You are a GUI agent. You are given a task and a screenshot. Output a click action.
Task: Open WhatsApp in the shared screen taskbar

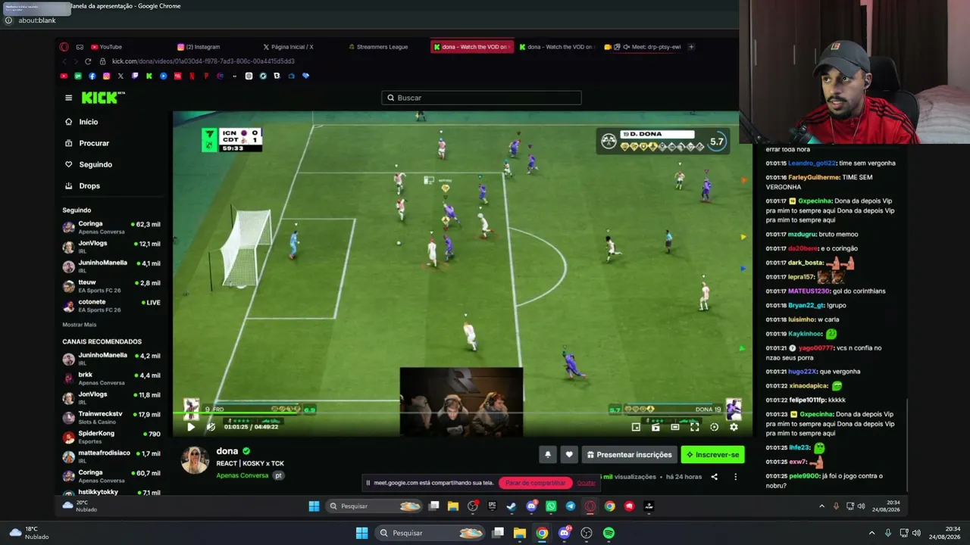click(551, 506)
